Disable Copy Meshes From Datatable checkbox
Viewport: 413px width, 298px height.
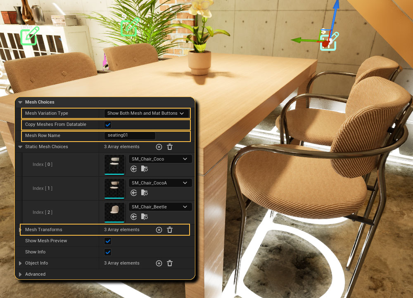pos(108,125)
